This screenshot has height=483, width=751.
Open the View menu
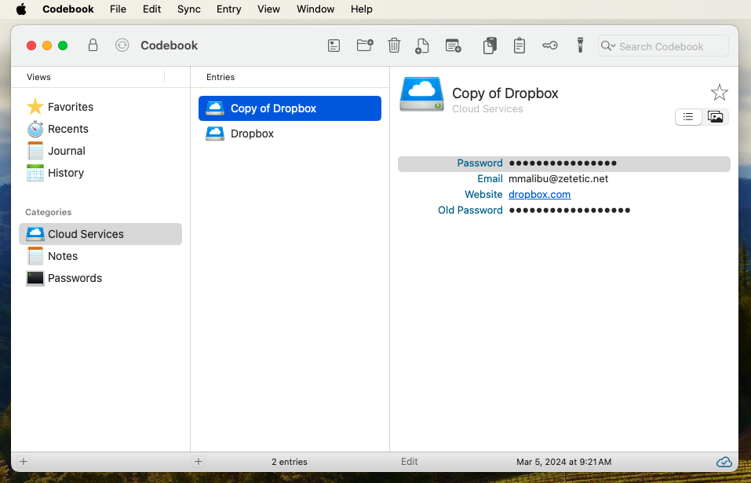tap(268, 9)
